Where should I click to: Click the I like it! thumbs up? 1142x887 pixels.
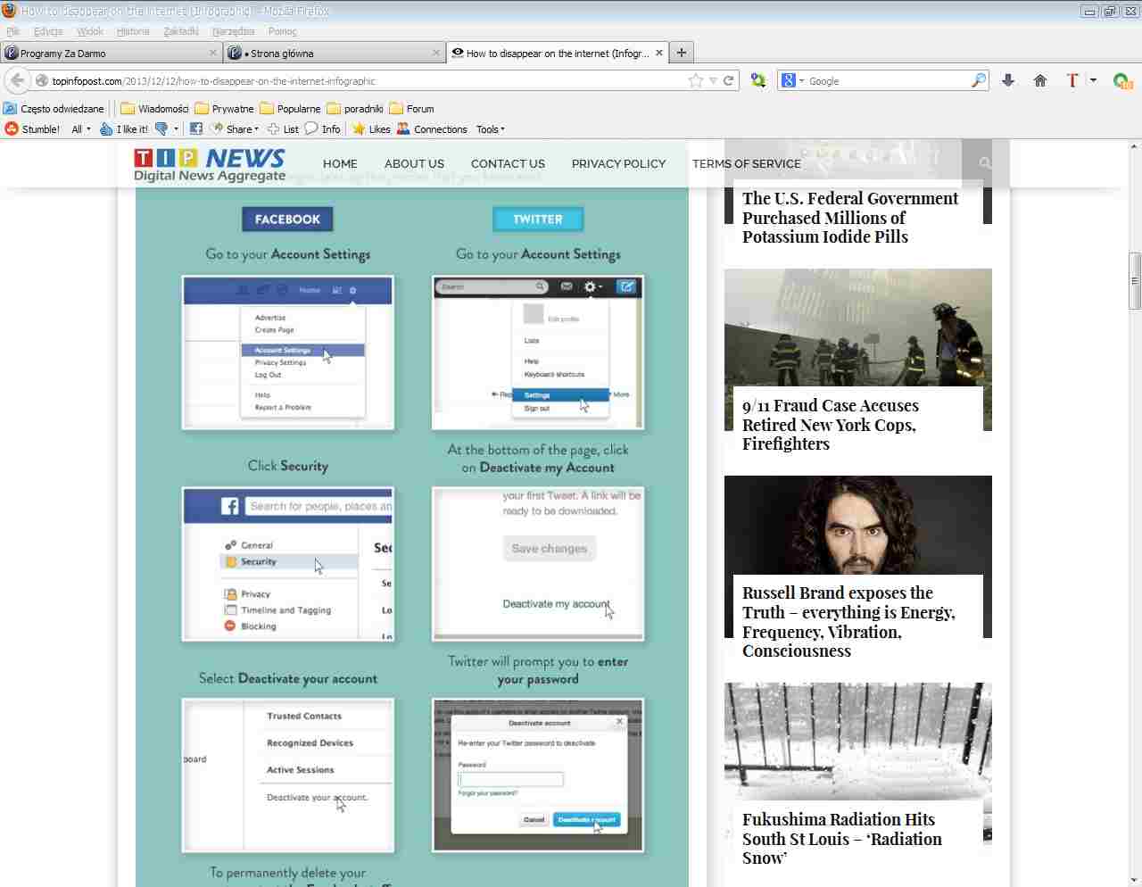124,129
